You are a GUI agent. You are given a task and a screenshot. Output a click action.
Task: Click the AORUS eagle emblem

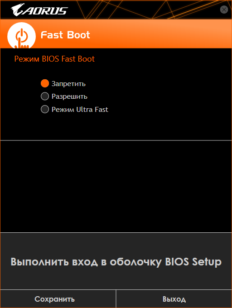click(18, 10)
